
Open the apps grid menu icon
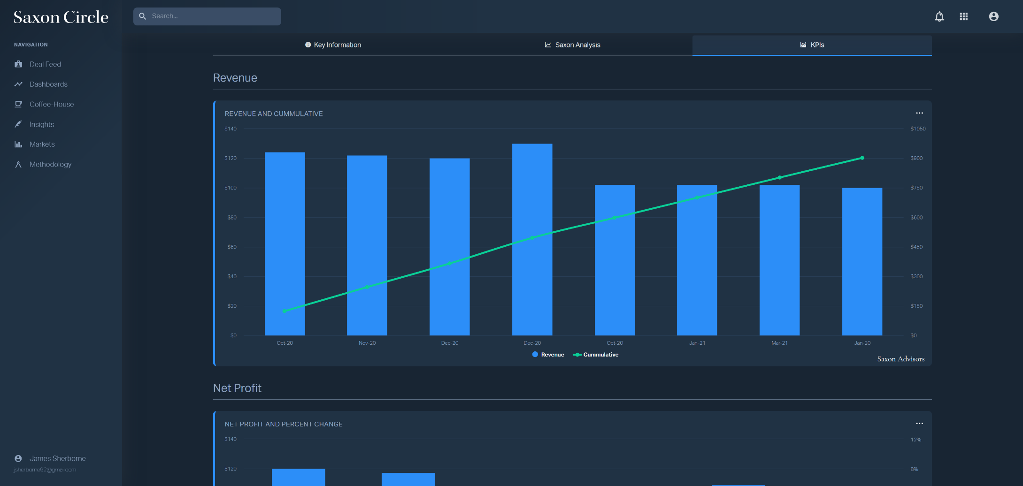point(963,17)
